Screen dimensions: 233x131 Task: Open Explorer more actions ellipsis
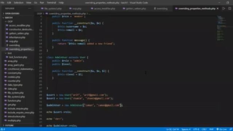29,8
